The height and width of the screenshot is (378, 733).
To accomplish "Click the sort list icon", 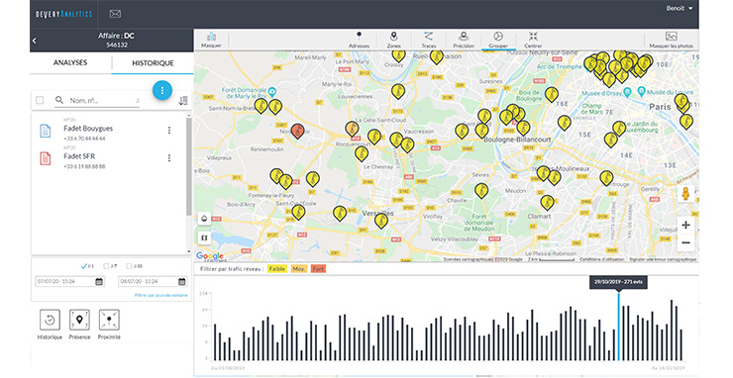I will click(x=183, y=101).
